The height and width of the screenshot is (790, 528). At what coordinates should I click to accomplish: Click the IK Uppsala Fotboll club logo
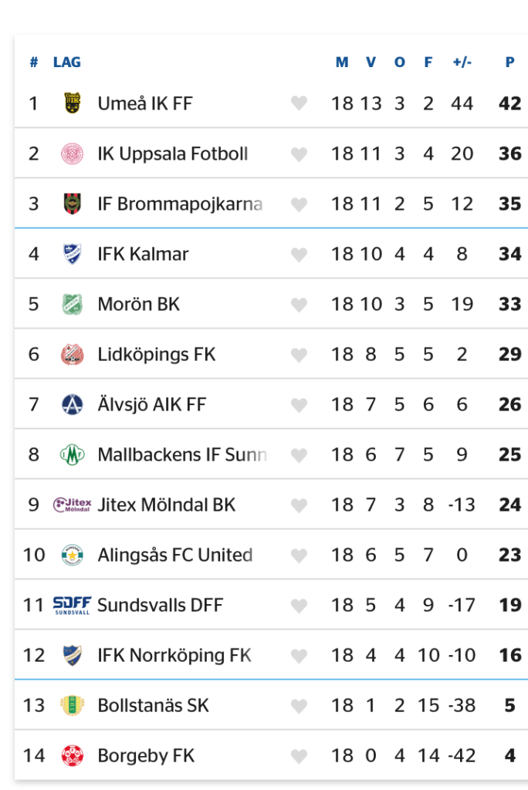73,154
